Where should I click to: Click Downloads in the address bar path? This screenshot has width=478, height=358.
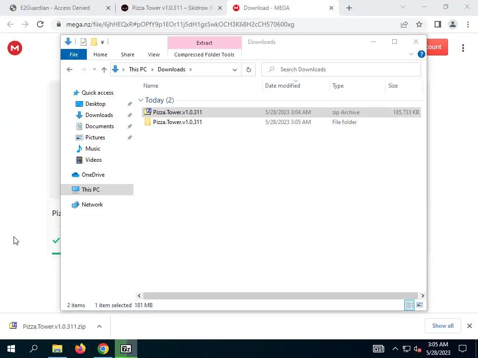pos(171,69)
